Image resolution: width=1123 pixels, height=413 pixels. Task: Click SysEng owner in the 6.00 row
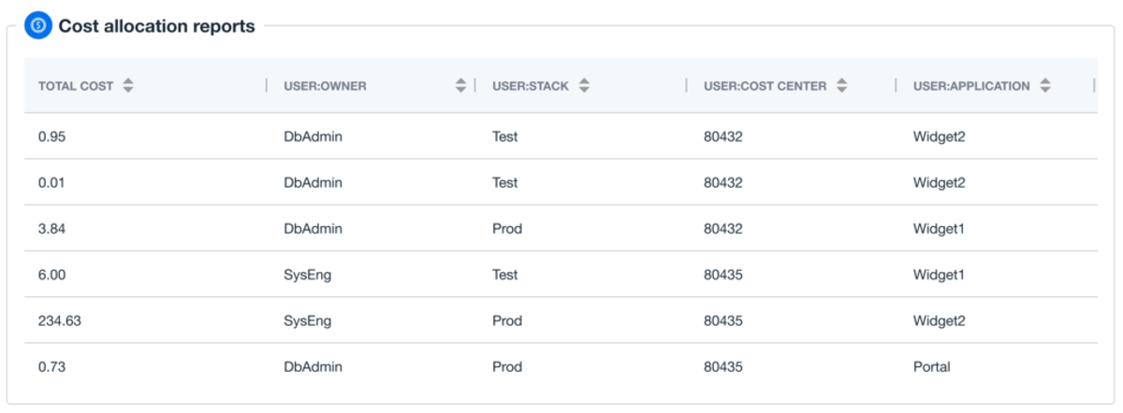click(307, 275)
